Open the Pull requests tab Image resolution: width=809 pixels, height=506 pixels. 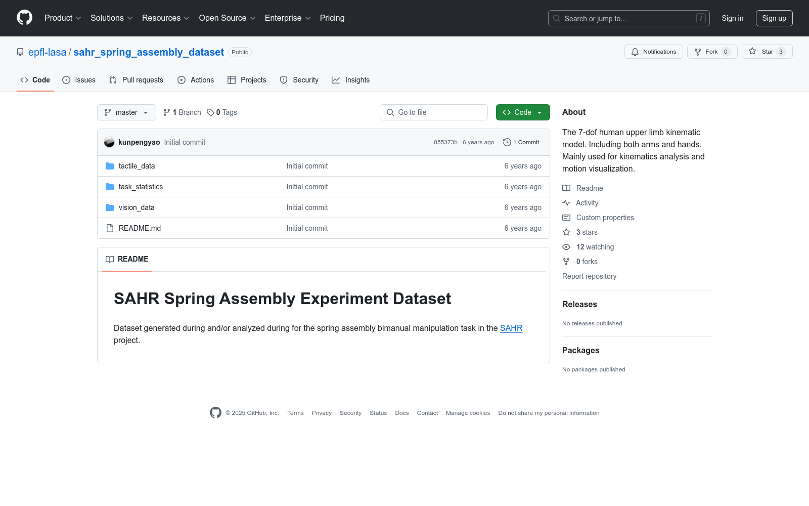(136, 80)
